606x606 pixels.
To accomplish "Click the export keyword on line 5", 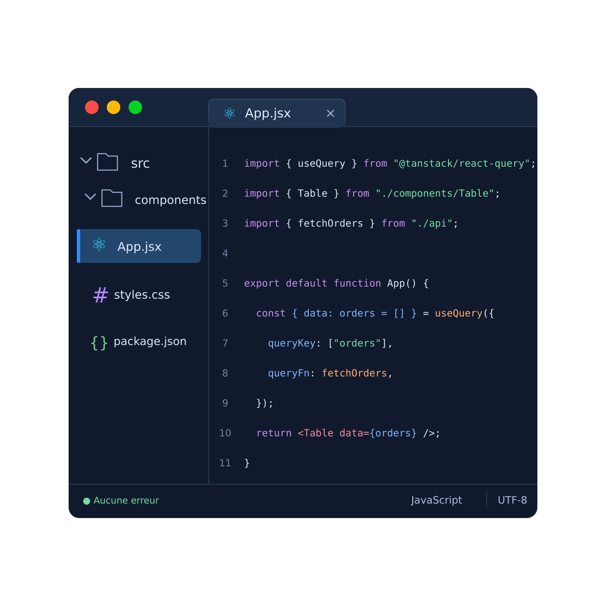I will [x=262, y=283].
